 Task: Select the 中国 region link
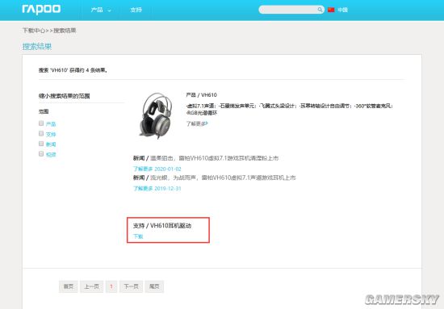pyautogui.click(x=342, y=10)
